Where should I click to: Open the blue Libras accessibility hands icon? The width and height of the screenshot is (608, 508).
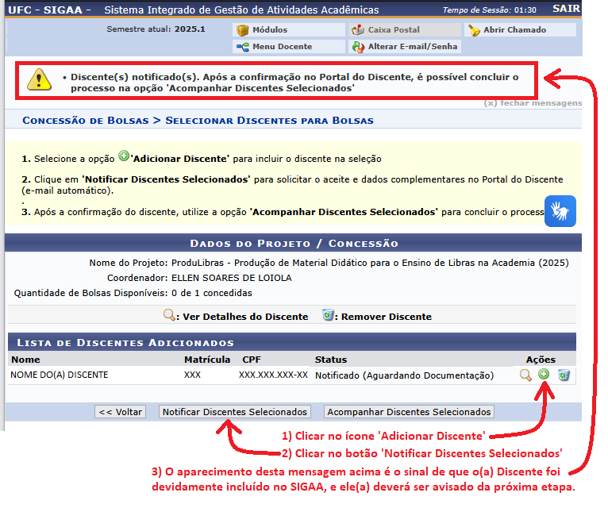coord(560,211)
